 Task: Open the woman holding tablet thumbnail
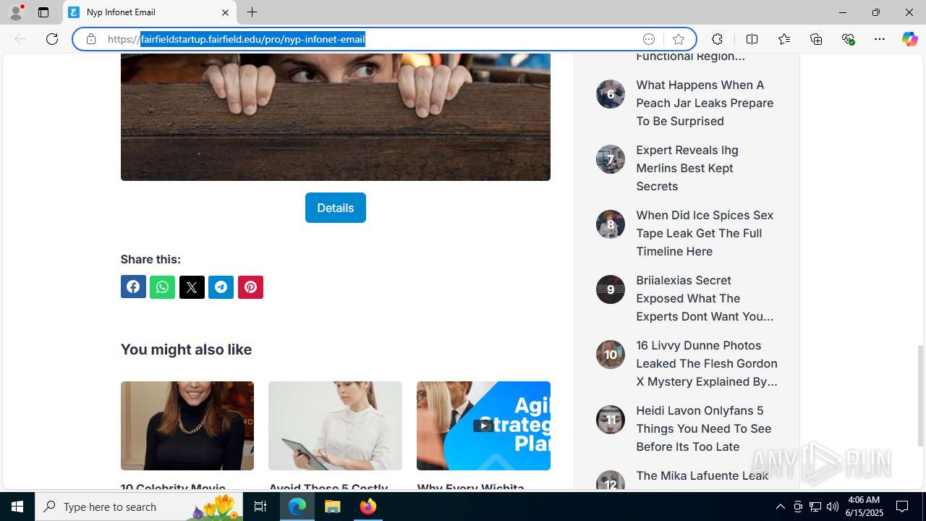[335, 425]
